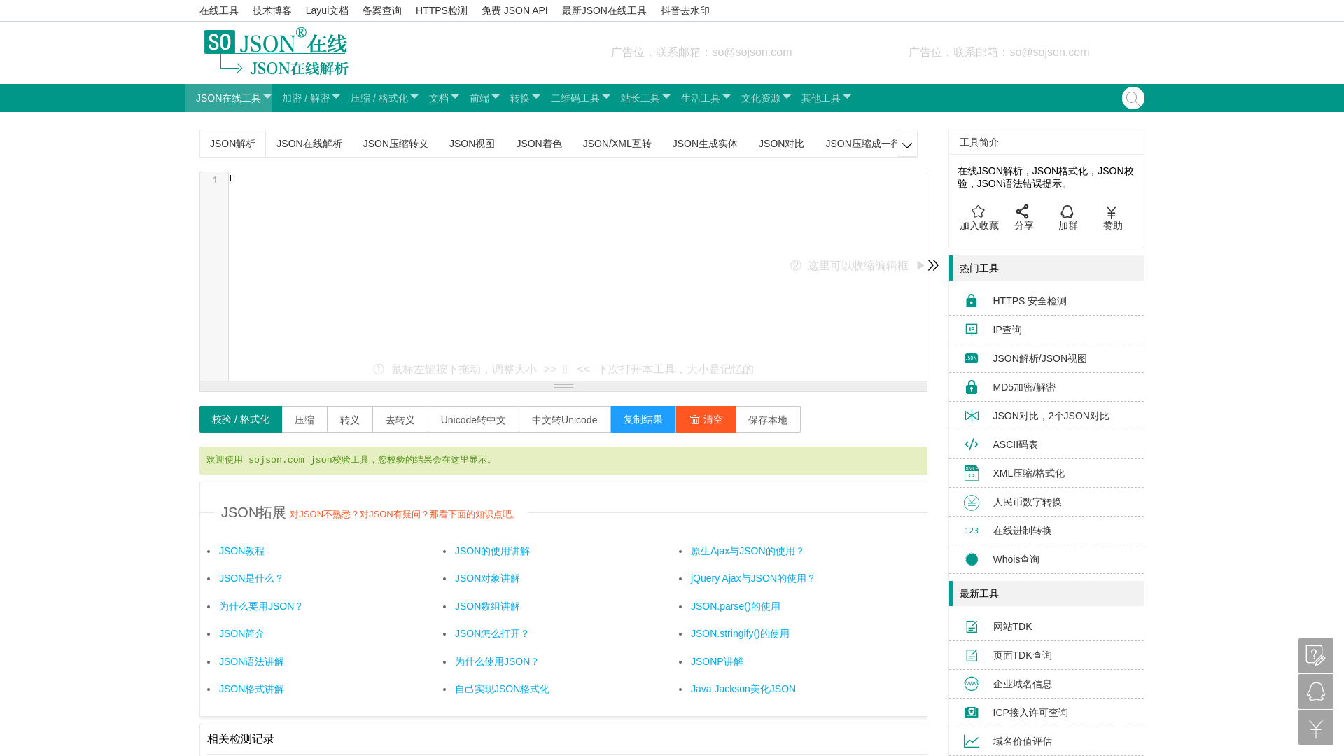Switch to the JSON视图 tab
Image resolution: width=1344 pixels, height=756 pixels.
pyautogui.click(x=472, y=143)
